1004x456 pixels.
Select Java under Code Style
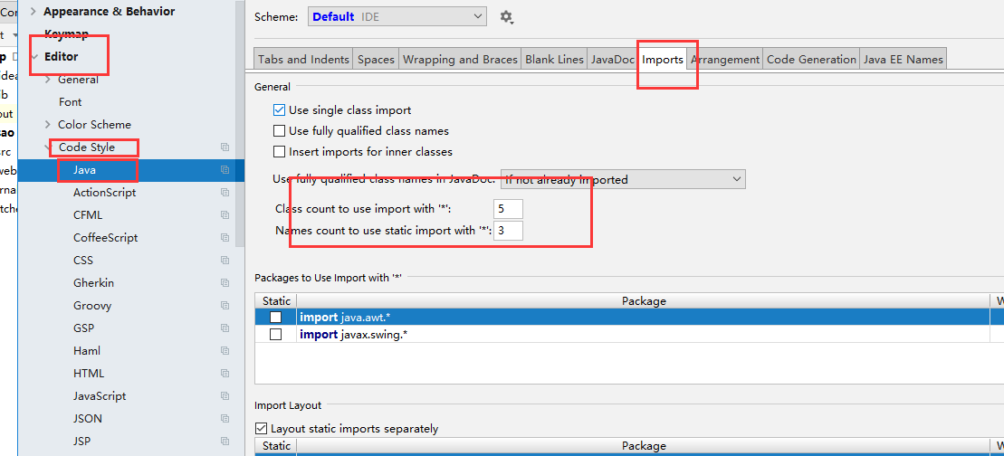coord(84,170)
